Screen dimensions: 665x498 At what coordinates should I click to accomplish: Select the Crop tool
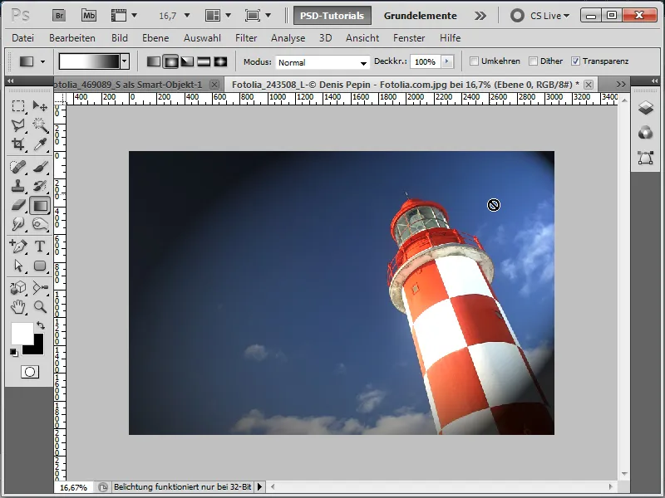pyautogui.click(x=17, y=144)
